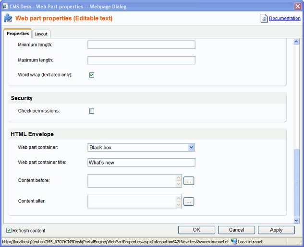Click the main scrollbar down arrow

(x=296, y=220)
